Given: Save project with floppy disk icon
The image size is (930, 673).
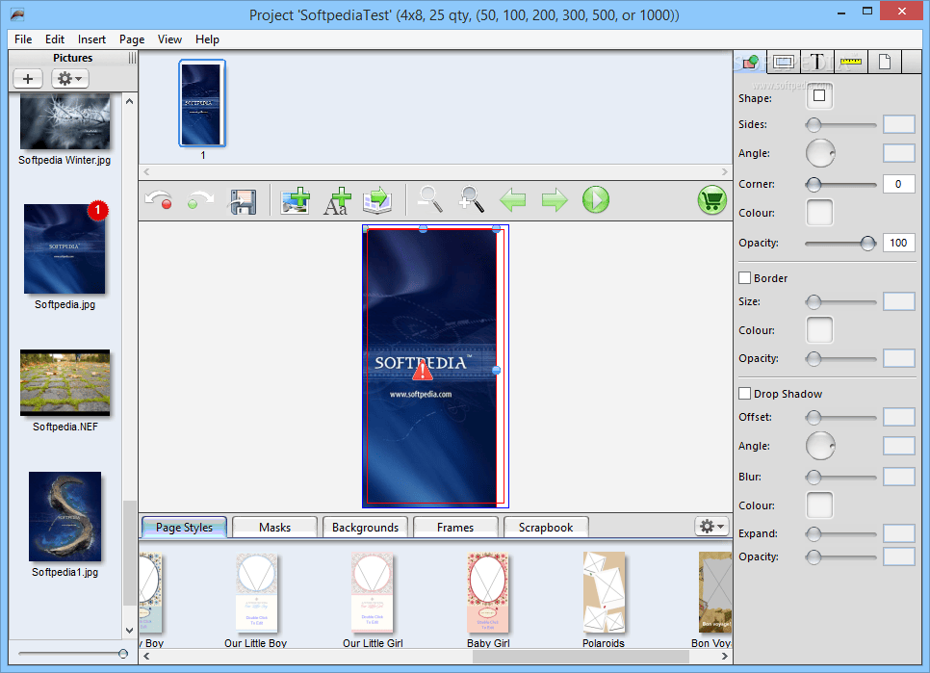Looking at the screenshot, I should pos(244,201).
